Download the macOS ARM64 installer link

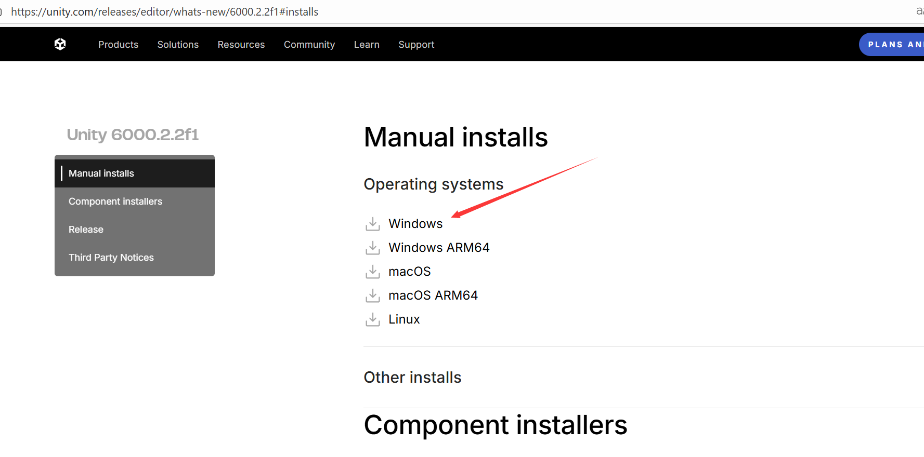tap(433, 295)
